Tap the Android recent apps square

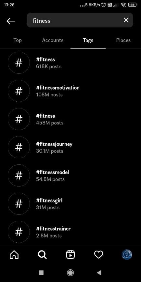coord(41,273)
